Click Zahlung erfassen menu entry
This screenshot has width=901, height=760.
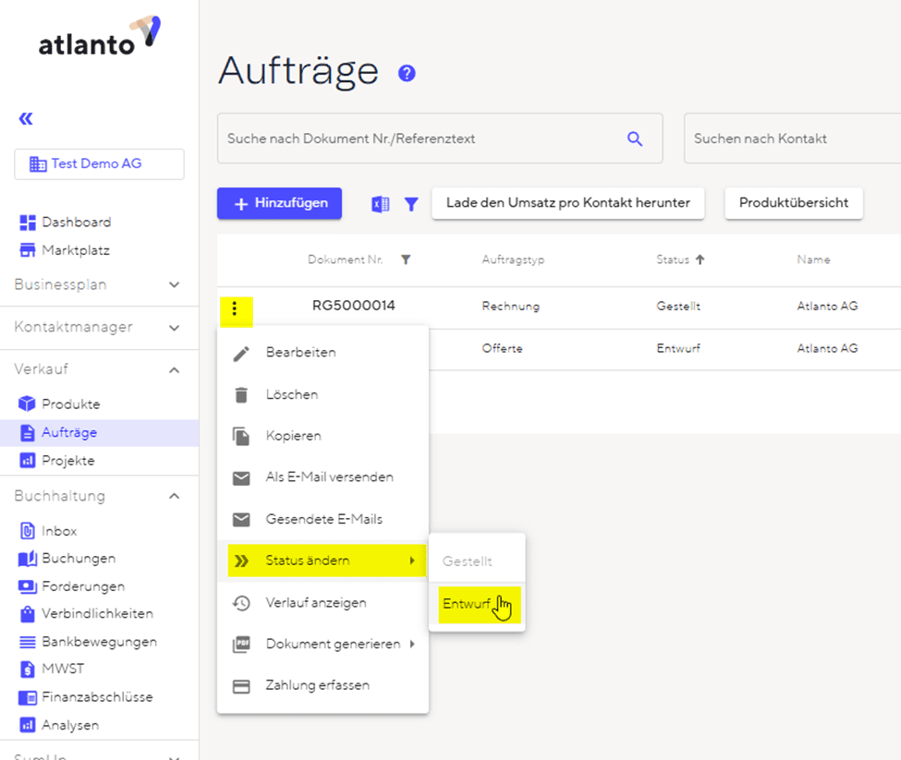317,685
